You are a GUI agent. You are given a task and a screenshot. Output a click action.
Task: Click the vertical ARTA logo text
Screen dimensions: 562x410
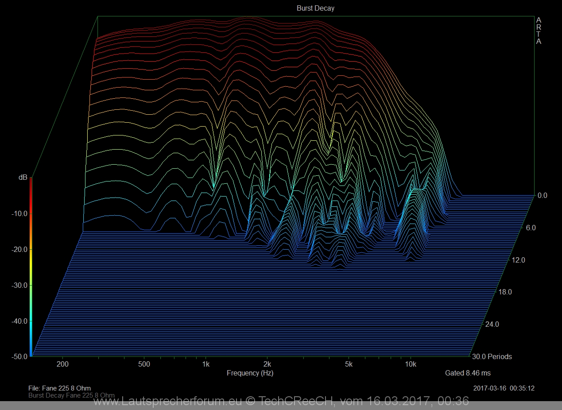[x=539, y=31]
